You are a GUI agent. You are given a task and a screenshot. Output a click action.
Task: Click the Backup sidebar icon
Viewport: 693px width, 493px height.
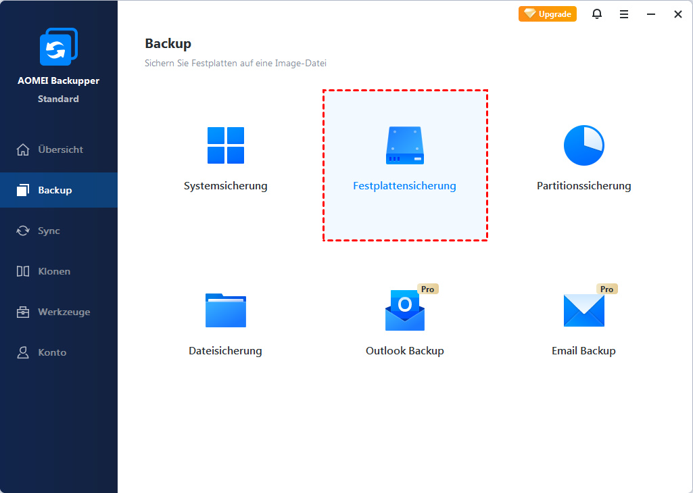[23, 190]
